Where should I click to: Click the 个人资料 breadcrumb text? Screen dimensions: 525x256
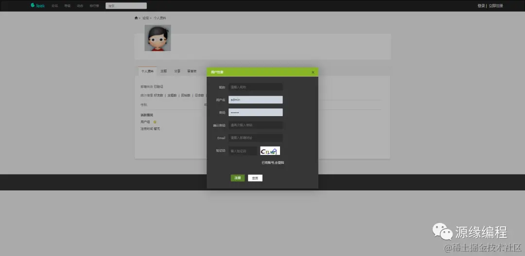pos(160,18)
